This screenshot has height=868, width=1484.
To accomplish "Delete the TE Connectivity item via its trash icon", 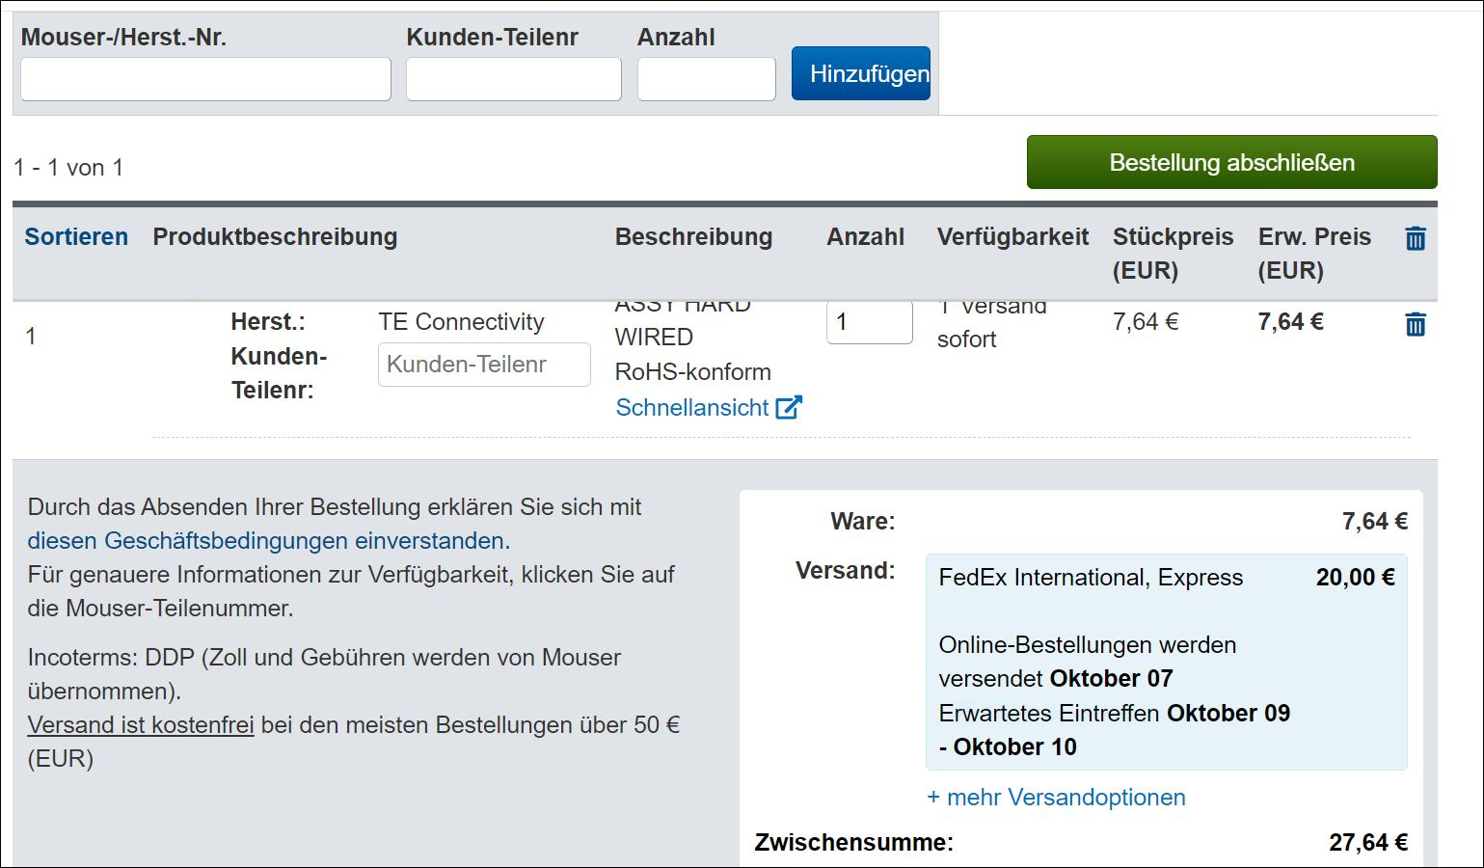I will click(1415, 324).
